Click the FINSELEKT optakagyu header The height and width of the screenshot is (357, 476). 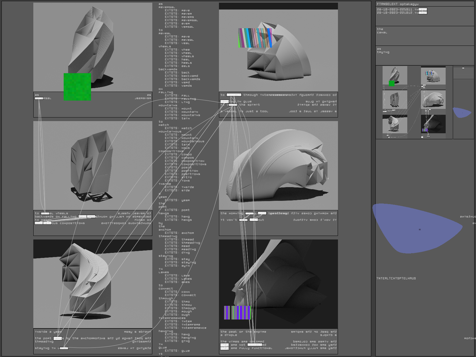tap(397, 4)
